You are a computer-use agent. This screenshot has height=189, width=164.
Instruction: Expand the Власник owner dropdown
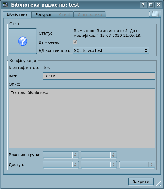click(x=61, y=155)
